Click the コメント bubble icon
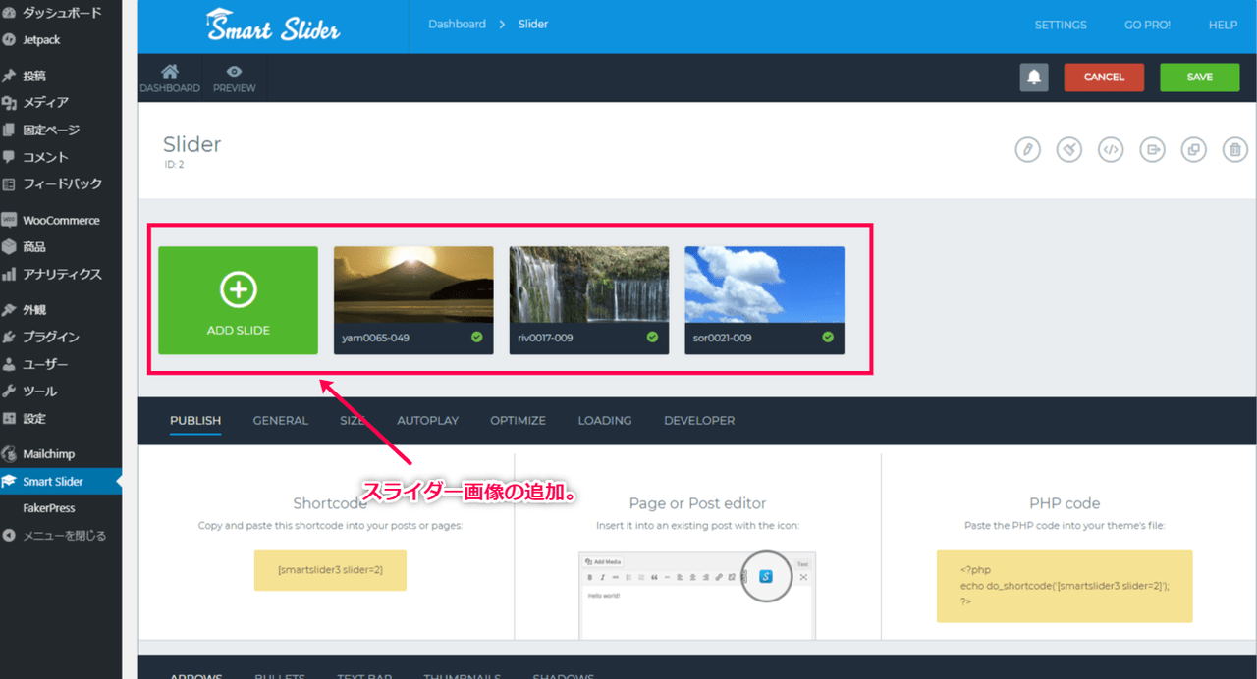Viewport: 1257px width, 679px height. [x=10, y=157]
